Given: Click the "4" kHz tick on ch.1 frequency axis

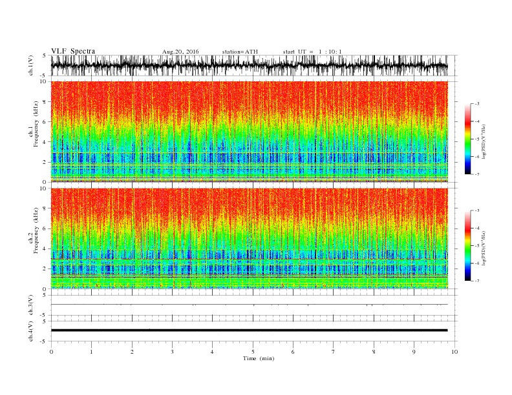Looking at the screenshot, I should 45,142.
